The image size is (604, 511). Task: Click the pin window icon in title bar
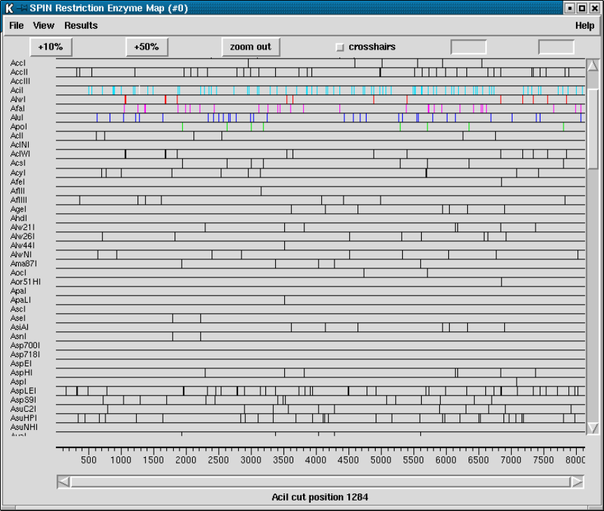(x=22, y=8)
